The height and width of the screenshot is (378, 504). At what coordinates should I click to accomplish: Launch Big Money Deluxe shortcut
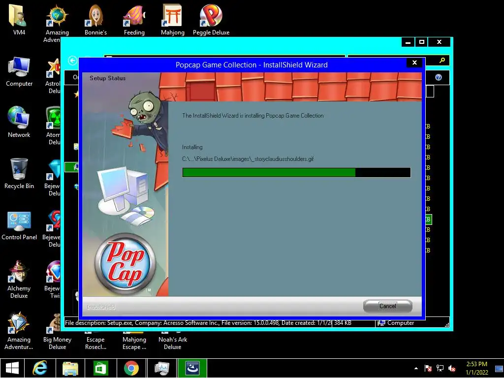pos(57,330)
